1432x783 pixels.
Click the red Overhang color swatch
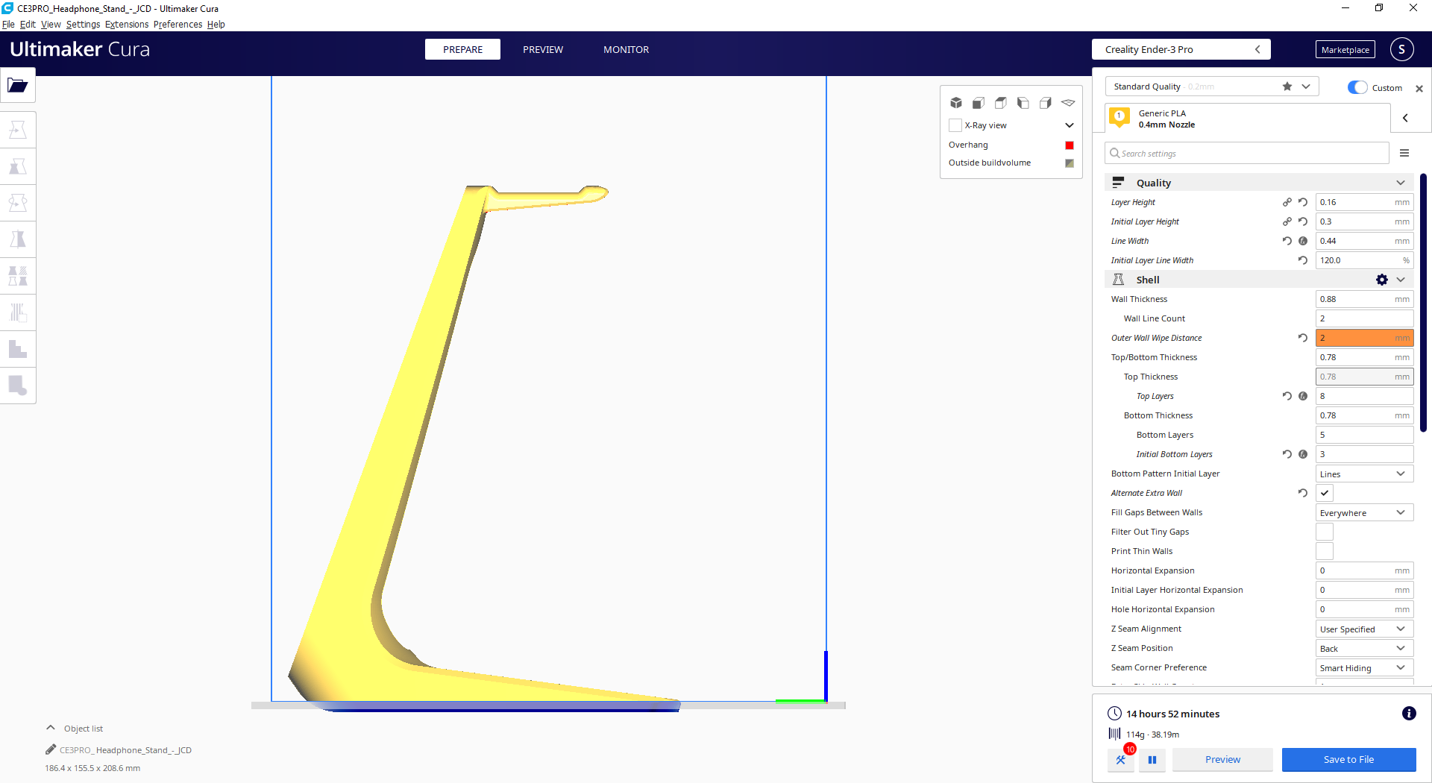1070,145
